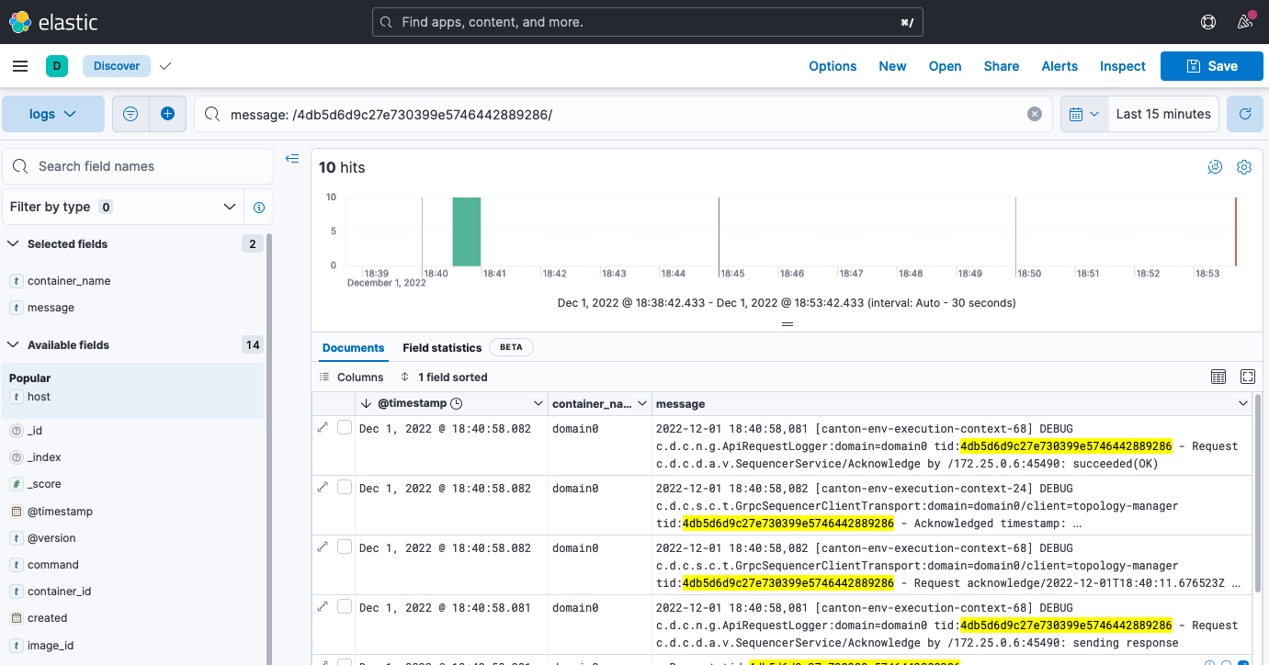Collapse the field list sidebar

click(x=292, y=158)
